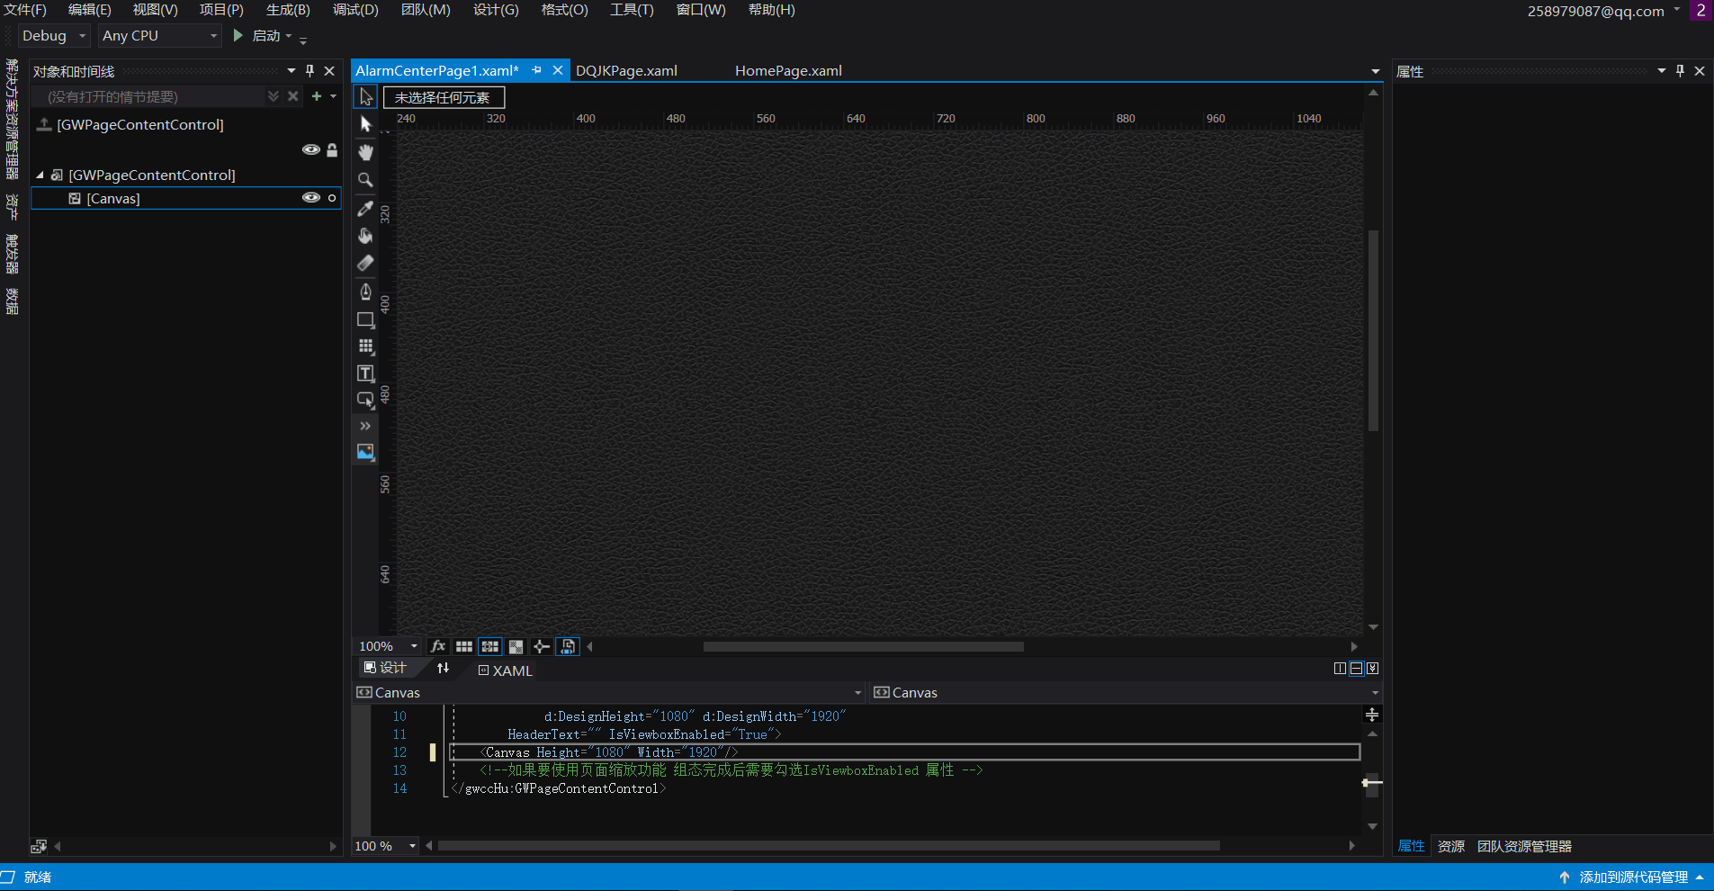
Task: Open the 调试(D) menu
Action: coord(355,10)
